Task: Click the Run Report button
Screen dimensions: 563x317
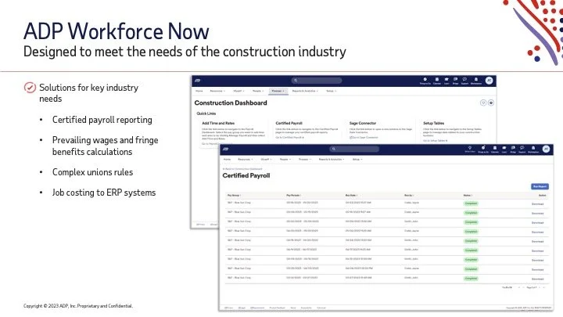Action: [540, 186]
